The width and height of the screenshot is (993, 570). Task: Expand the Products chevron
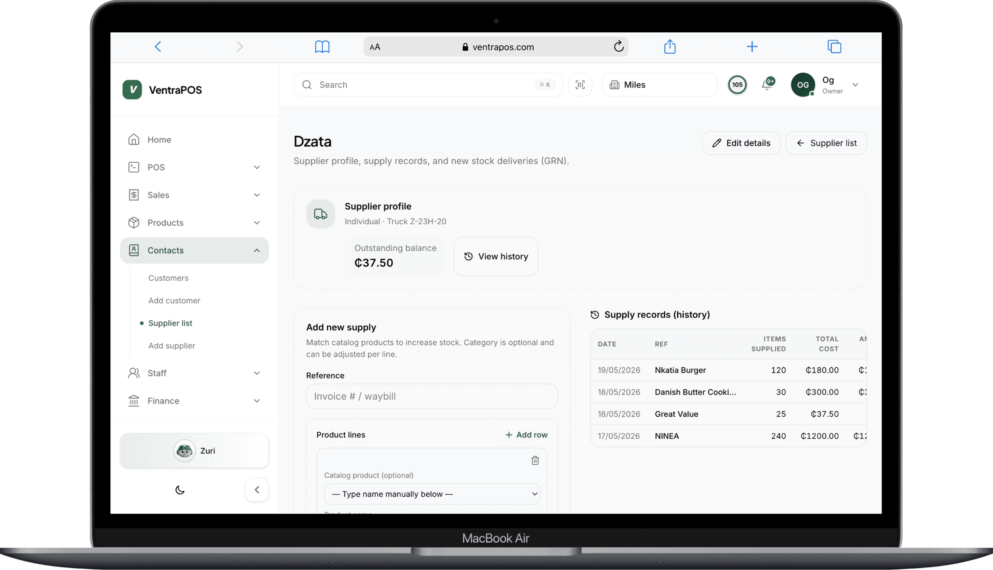(x=257, y=222)
